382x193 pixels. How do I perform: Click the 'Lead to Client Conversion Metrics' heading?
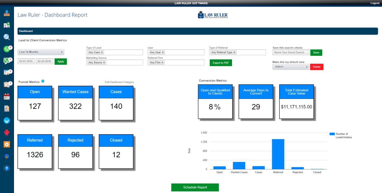(43, 40)
